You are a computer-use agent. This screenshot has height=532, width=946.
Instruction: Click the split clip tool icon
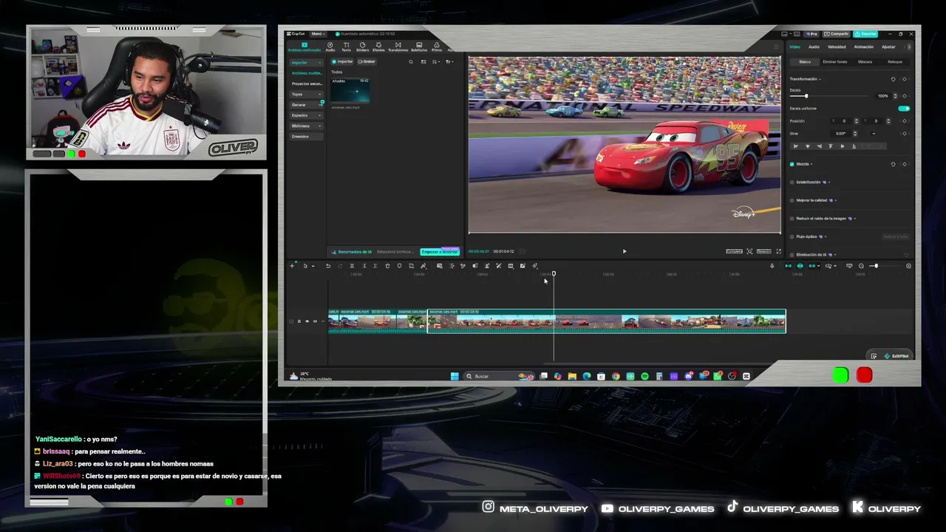tap(352, 266)
